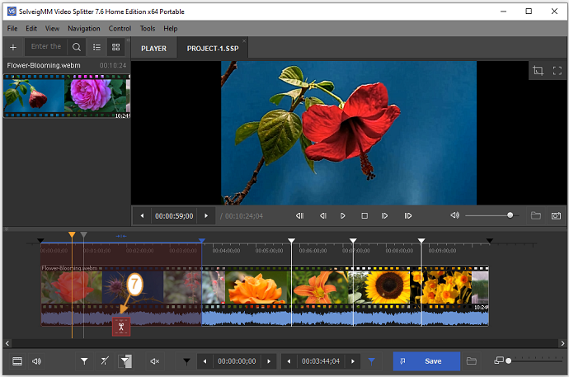Toggle audio waveform track display
This screenshot has width=569, height=377.
[x=36, y=361]
